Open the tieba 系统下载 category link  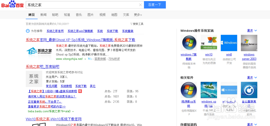click(81, 86)
